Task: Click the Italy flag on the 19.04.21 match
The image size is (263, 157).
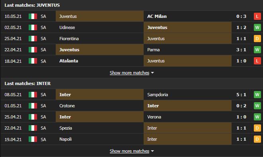Action: pos(33,139)
